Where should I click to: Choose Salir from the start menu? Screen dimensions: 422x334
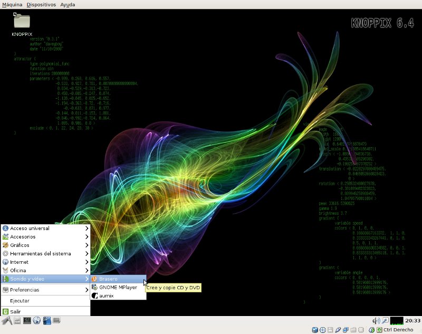(45, 312)
